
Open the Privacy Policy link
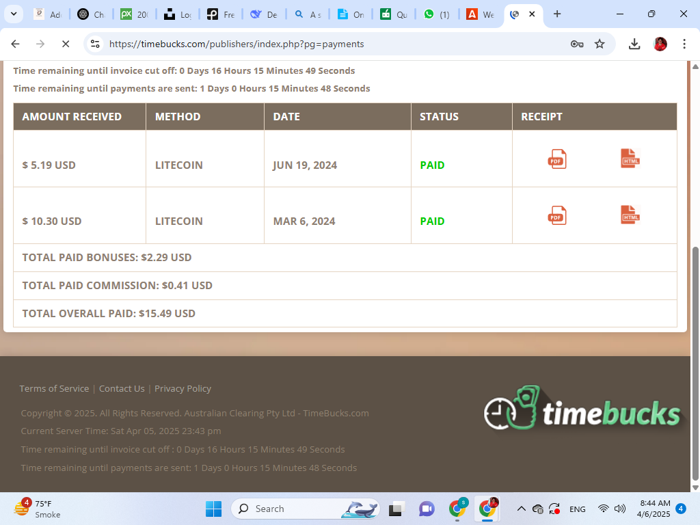(x=183, y=388)
